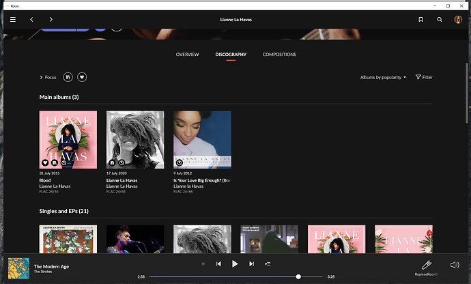This screenshot has height=284, width=471.
Task: Click artist name under Blood album
Action: pyautogui.click(x=55, y=186)
